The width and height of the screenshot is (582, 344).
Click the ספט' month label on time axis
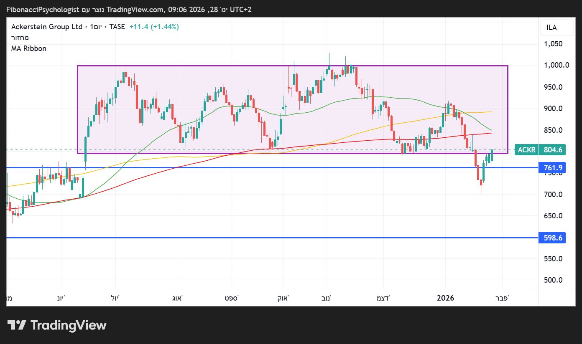[231, 298]
